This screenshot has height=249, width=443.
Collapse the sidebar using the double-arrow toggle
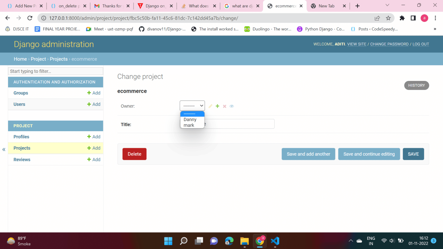[4, 149]
